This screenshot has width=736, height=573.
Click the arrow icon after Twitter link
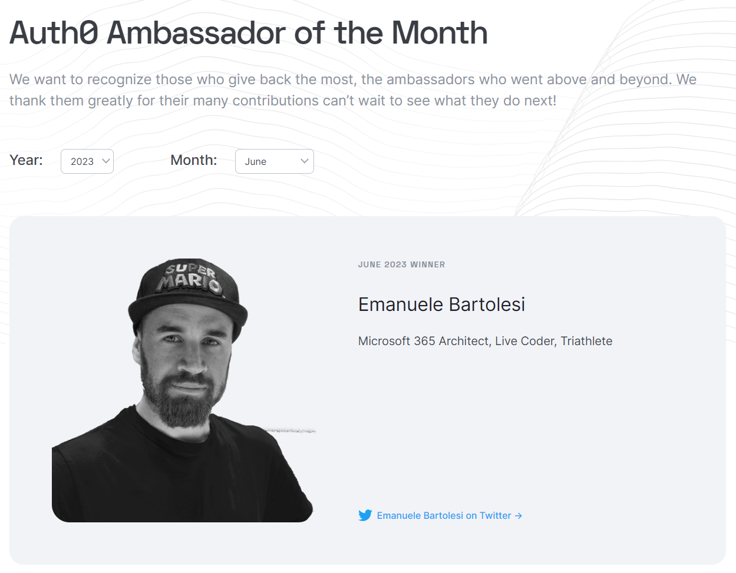pos(519,515)
